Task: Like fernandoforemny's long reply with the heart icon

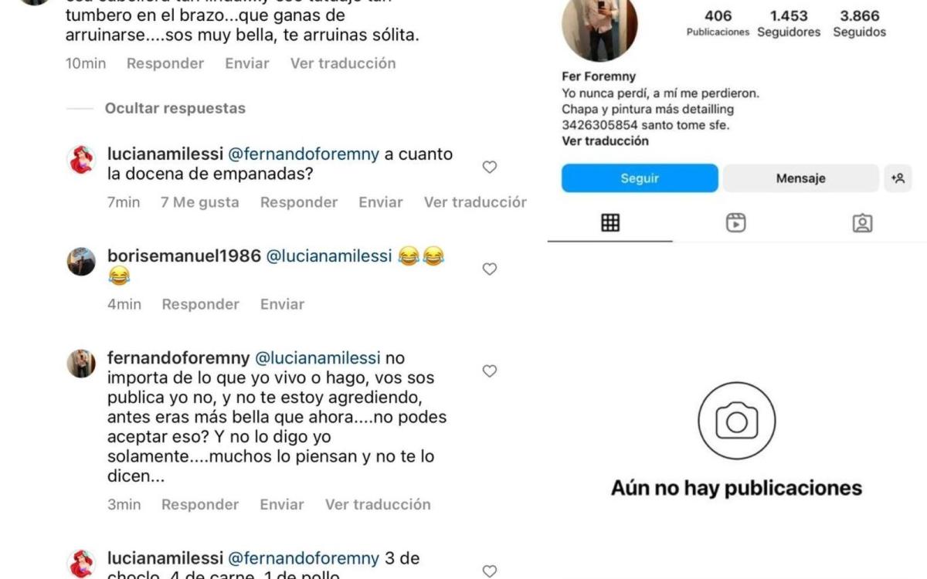Action: point(489,371)
